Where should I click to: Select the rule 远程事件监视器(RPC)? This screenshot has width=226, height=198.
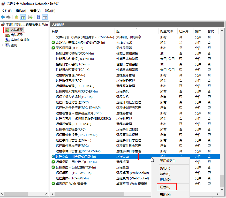71,130
